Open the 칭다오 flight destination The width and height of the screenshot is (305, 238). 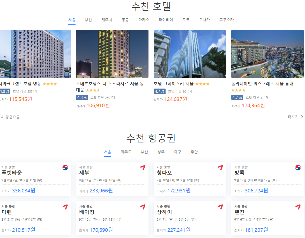coord(164,173)
